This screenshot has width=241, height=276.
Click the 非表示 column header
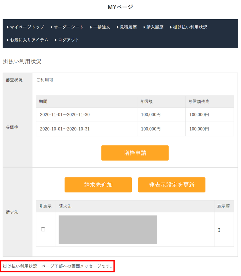click(45, 206)
